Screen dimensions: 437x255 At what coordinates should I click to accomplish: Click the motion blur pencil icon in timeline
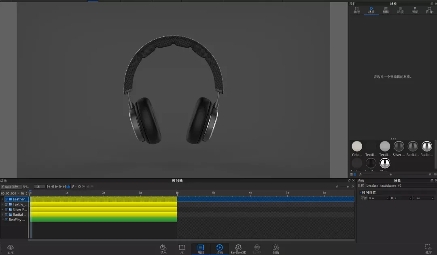tap(72, 187)
